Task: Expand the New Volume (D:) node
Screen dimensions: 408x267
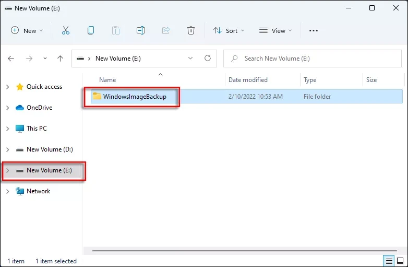Action: pos(7,149)
